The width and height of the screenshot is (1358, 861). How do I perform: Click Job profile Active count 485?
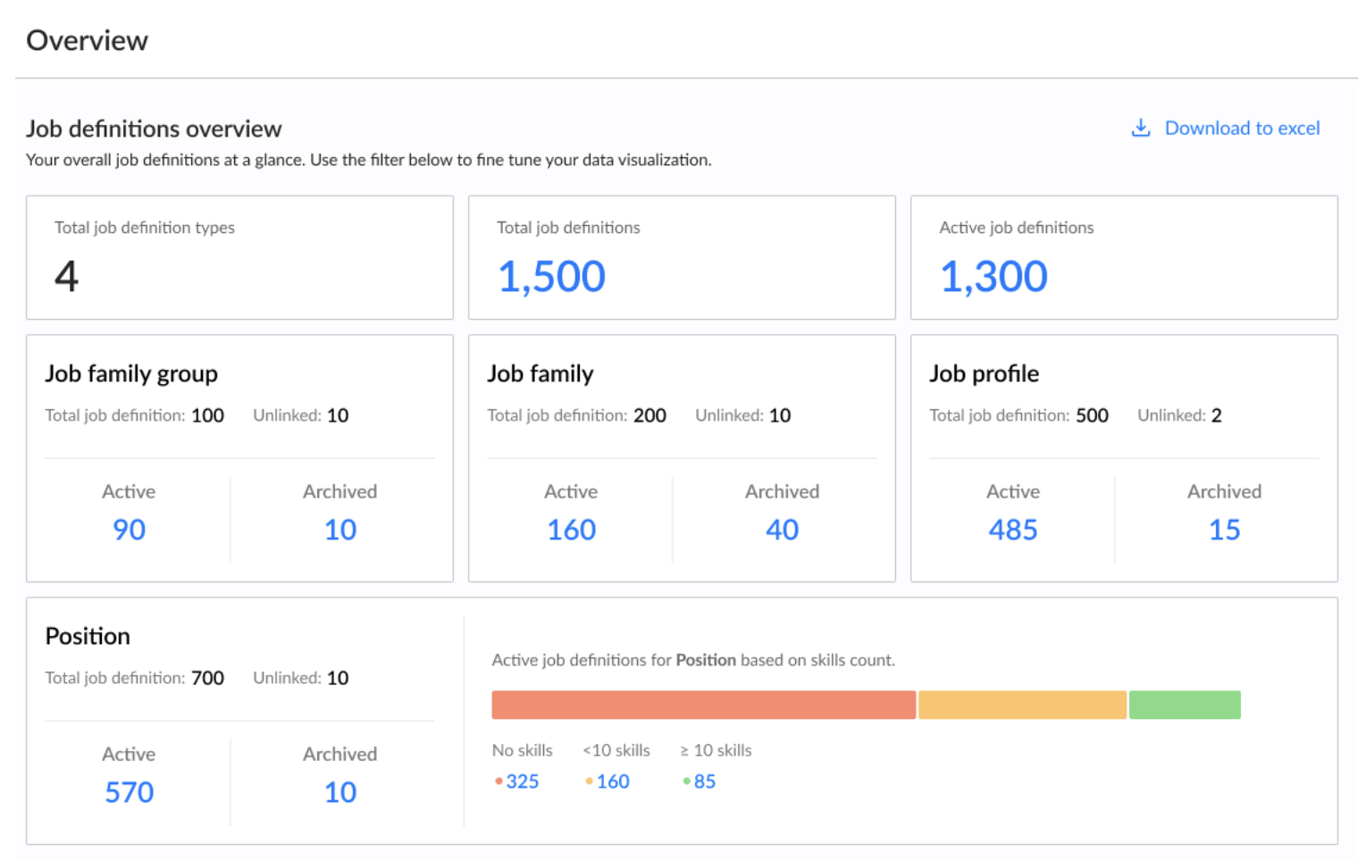(1013, 530)
